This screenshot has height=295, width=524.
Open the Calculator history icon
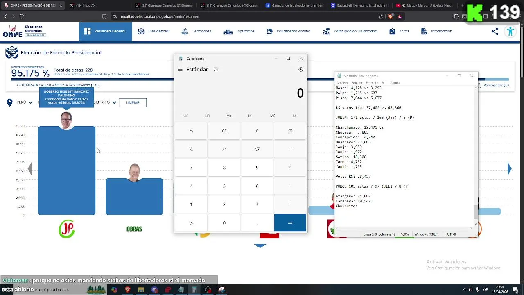300,70
